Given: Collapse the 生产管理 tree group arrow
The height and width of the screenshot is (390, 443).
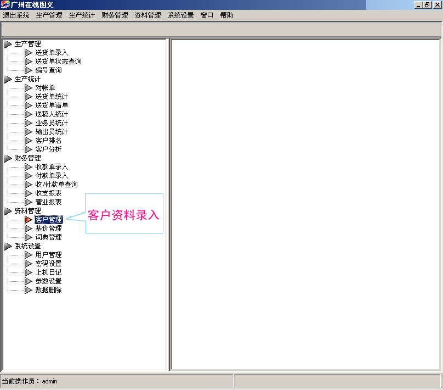Looking at the screenshot, I should click(x=8, y=44).
